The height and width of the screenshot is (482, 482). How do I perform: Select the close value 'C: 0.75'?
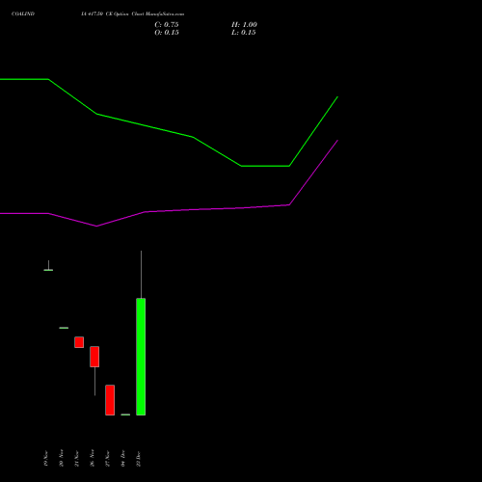click(167, 25)
